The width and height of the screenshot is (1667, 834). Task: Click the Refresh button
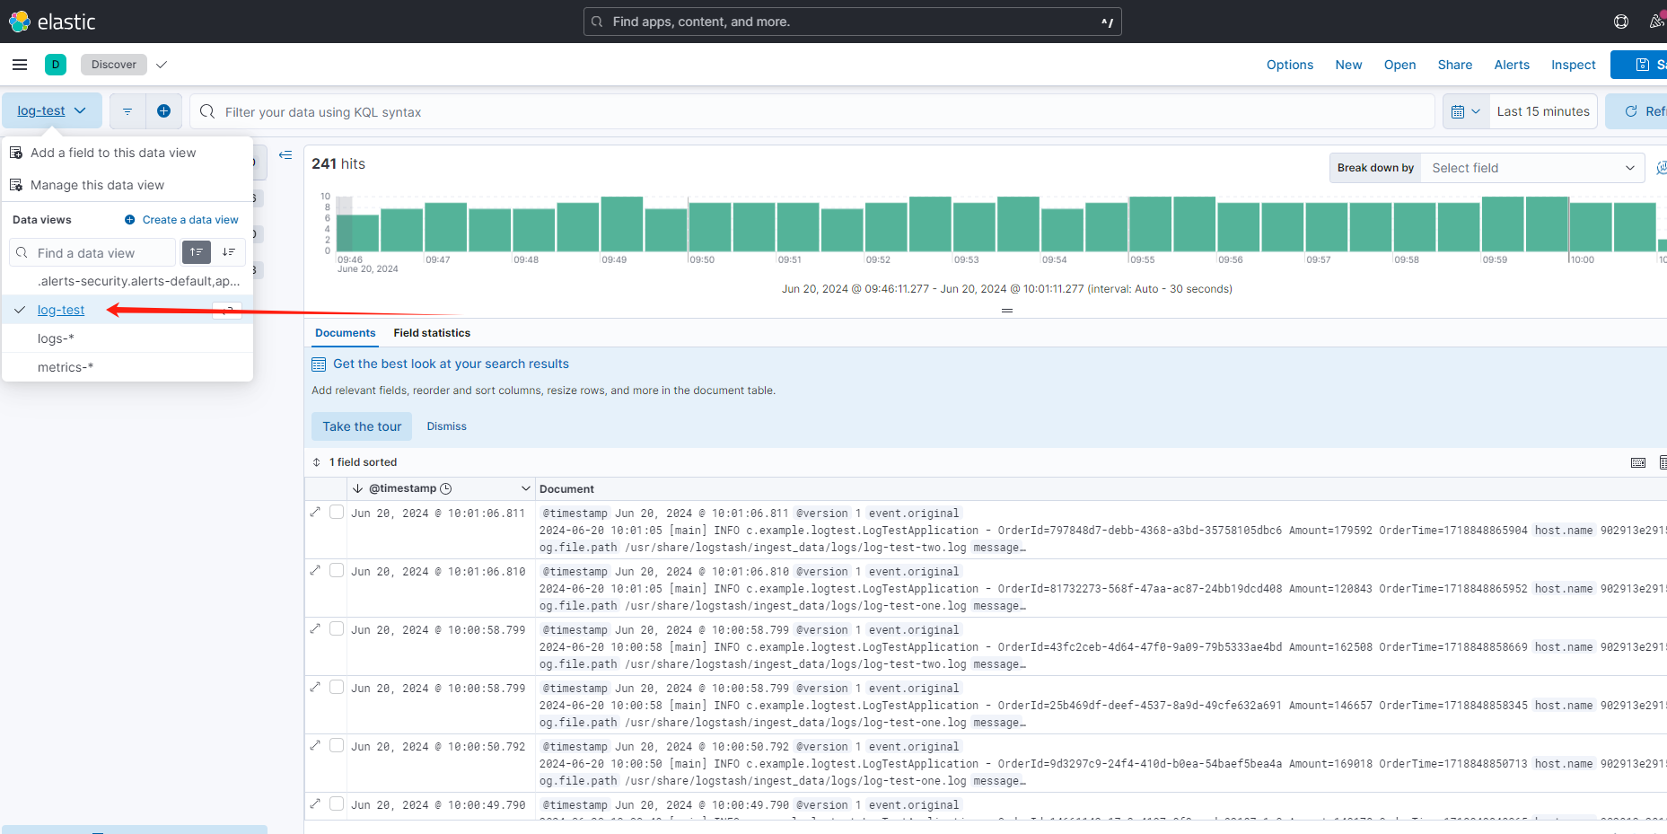tap(1637, 111)
